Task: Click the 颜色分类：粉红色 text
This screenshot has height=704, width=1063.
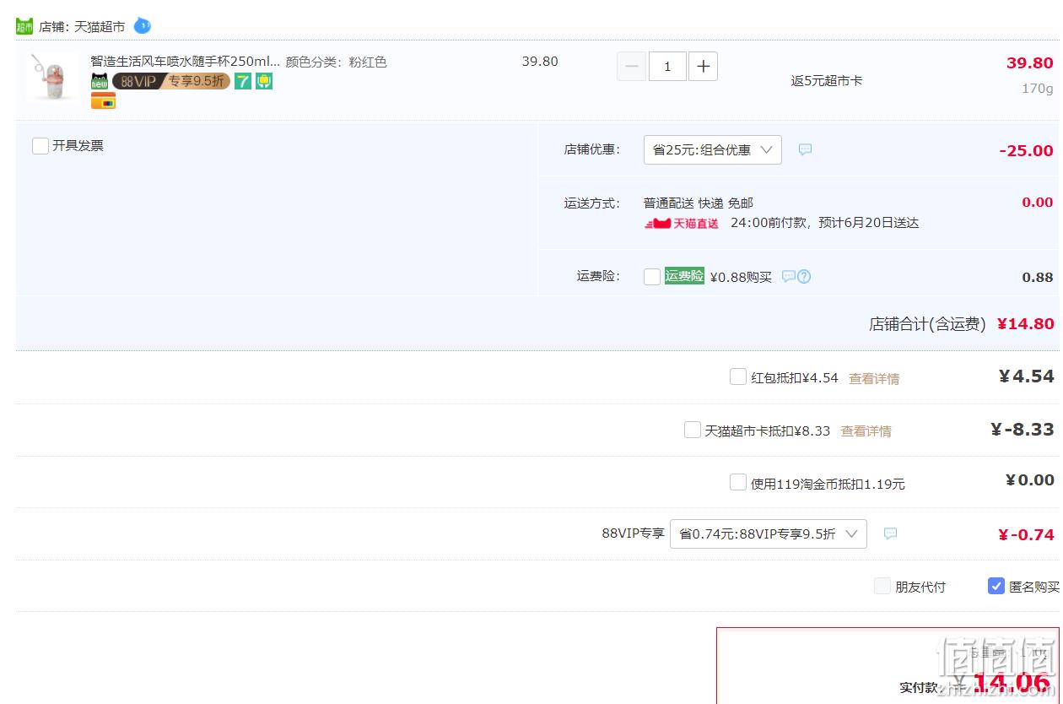Action: pyautogui.click(x=337, y=62)
